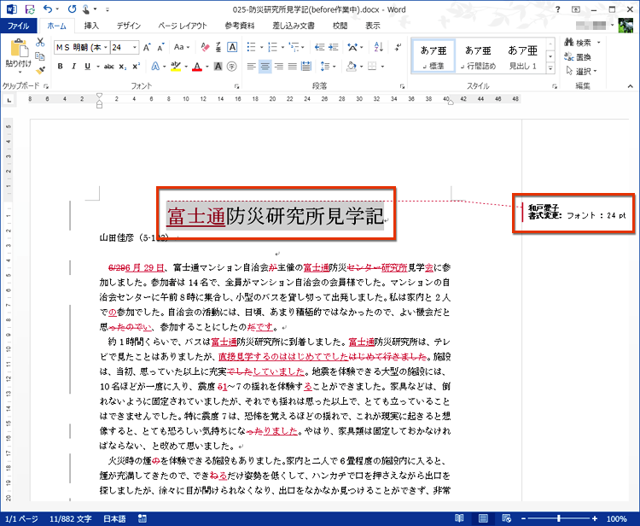Apply the 見出し 1 style

[522, 56]
